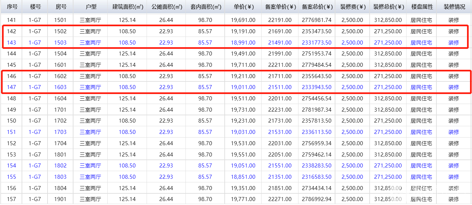Select room number 1501 cell
Image resolution: width=472 pixels, height=205 pixels.
pyautogui.click(x=60, y=20)
